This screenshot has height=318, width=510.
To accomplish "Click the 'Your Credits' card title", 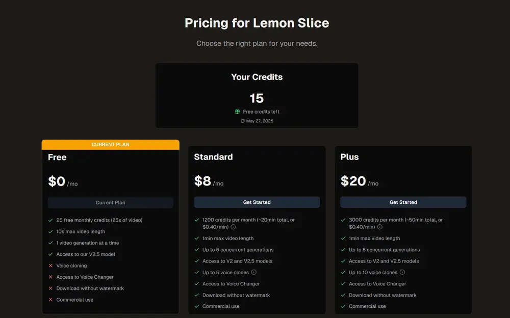I will 257,77.
